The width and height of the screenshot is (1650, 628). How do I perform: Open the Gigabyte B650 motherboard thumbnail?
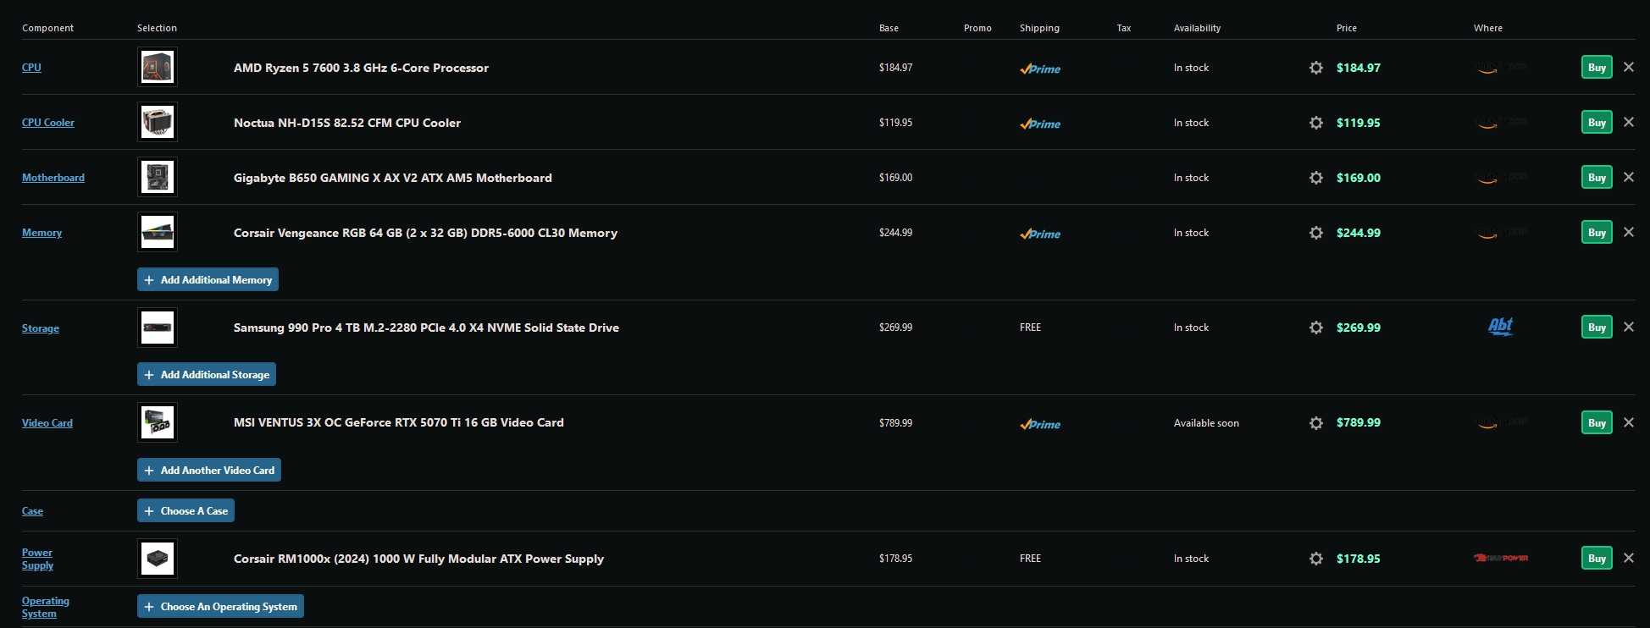158,177
